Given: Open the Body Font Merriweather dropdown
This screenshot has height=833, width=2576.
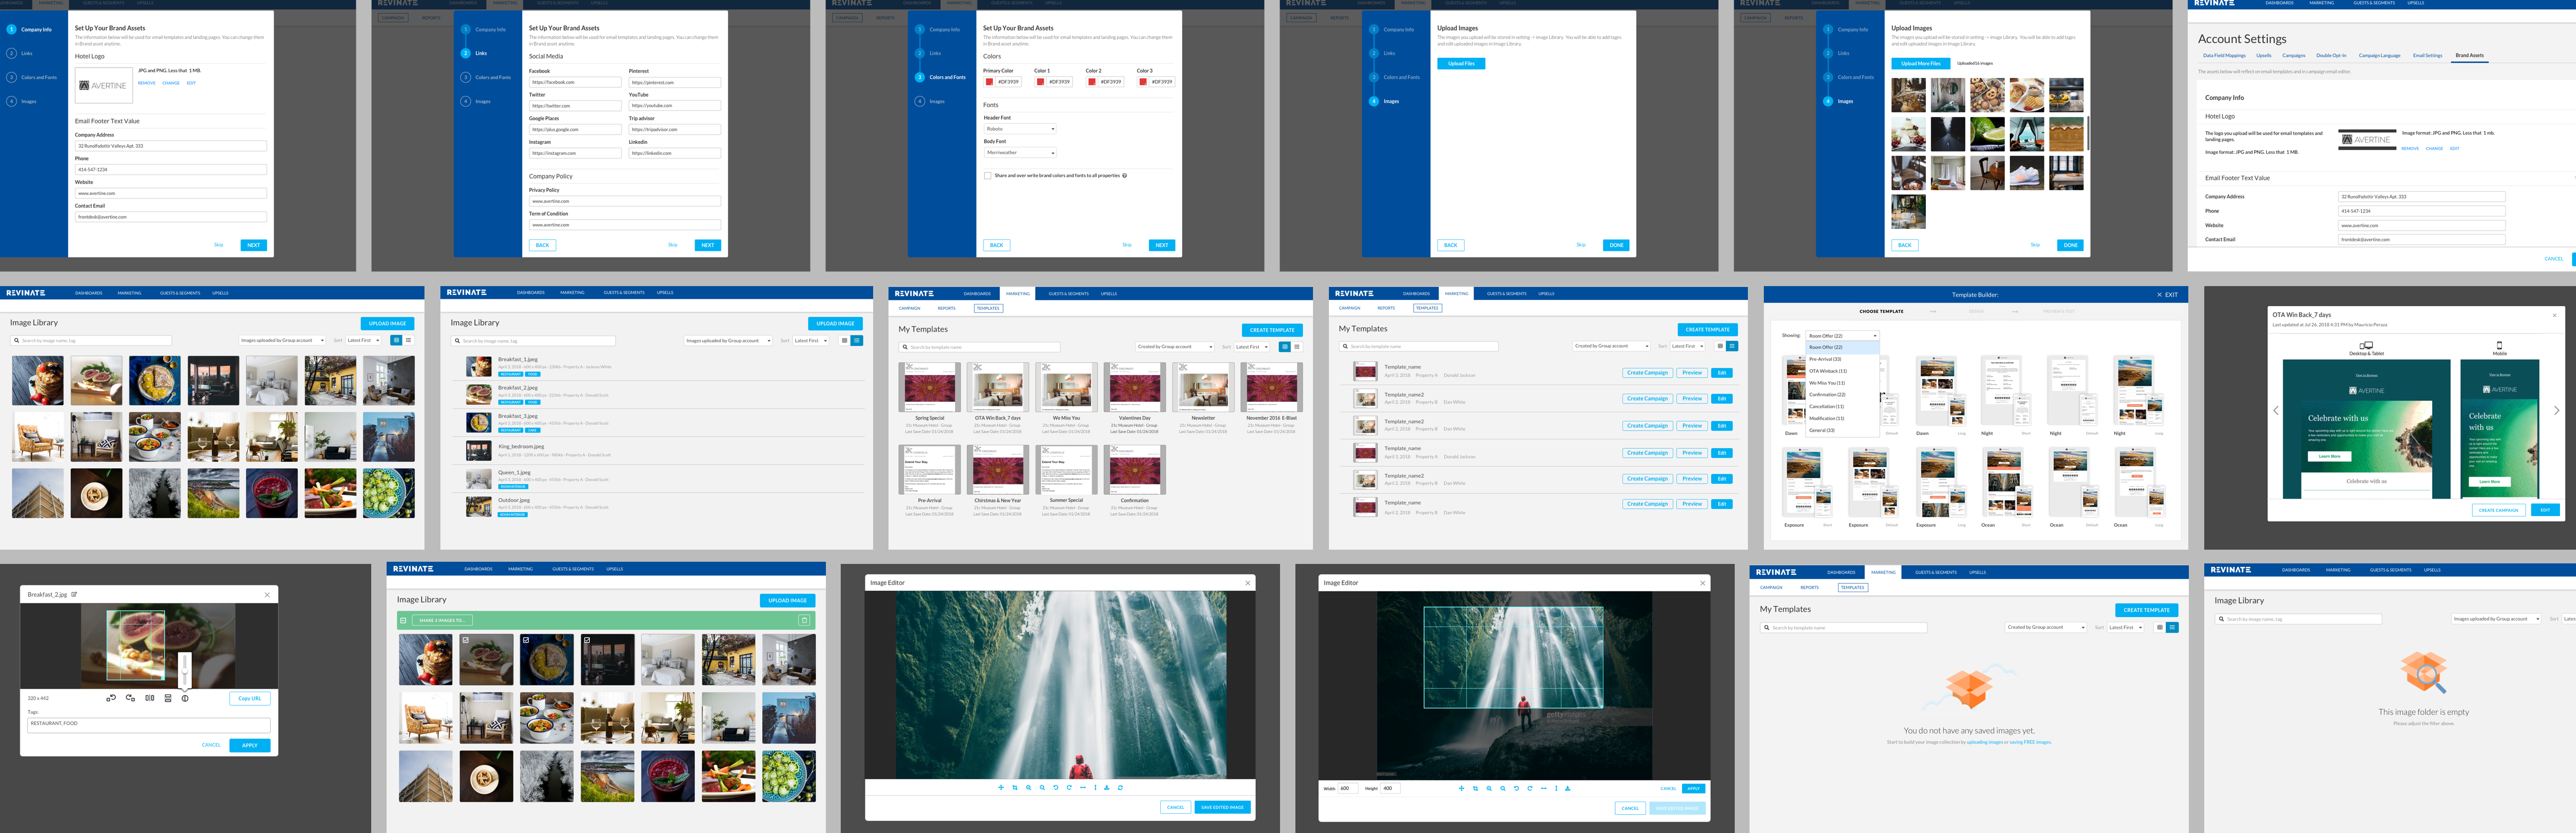Looking at the screenshot, I should tap(1020, 153).
